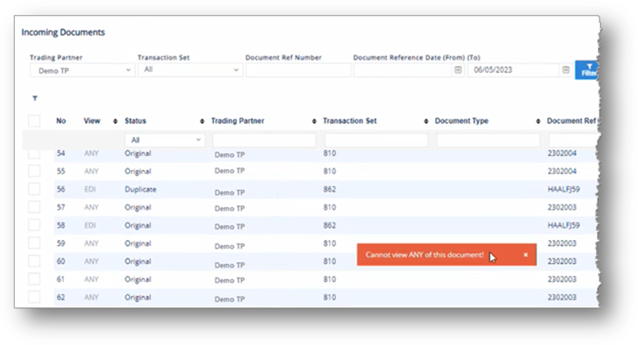The image size is (638, 345).
Task: Check the box for row 57
Action: [x=34, y=207]
